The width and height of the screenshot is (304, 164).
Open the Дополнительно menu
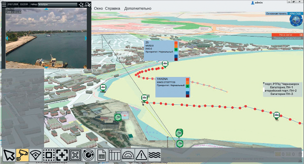tap(138, 9)
